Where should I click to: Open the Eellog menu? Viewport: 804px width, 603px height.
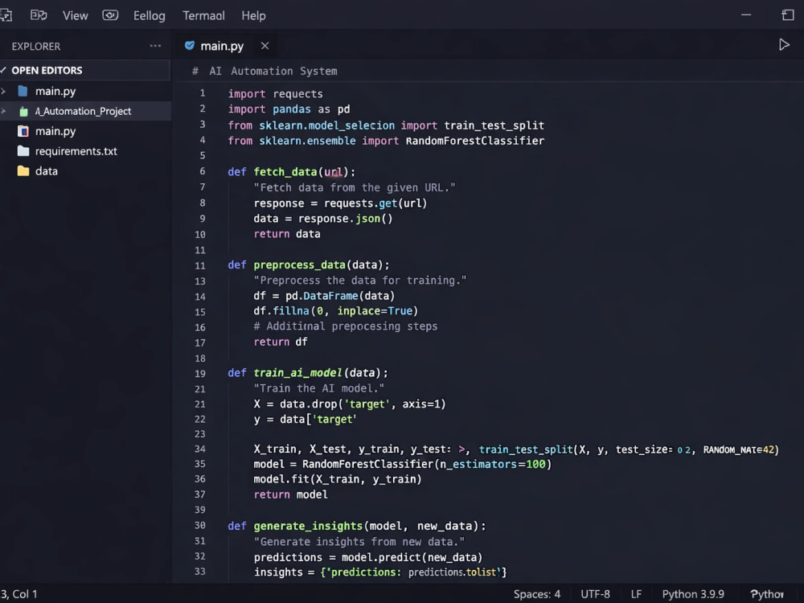click(150, 16)
